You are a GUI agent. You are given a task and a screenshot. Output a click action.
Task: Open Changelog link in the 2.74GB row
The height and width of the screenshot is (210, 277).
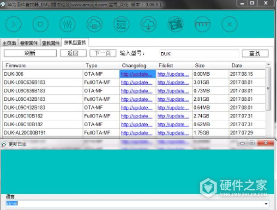137,116
